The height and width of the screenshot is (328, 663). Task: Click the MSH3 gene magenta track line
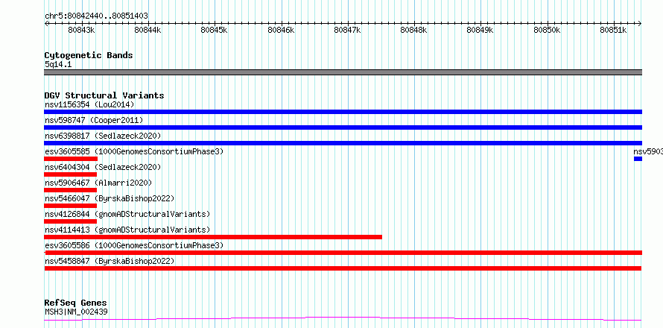click(x=343, y=319)
